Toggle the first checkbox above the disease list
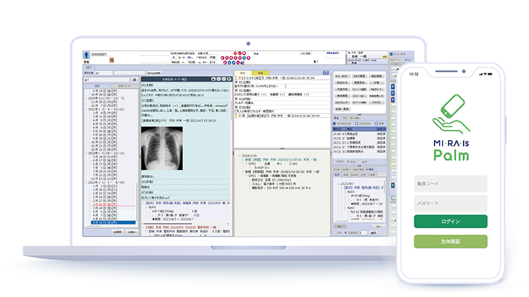 click(334, 123)
